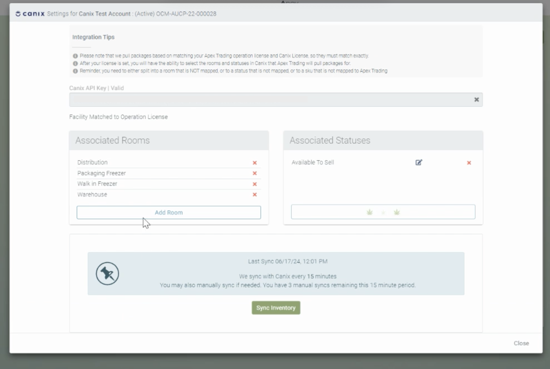
Task: Select the Walk in Freezer row
Action: 169,184
